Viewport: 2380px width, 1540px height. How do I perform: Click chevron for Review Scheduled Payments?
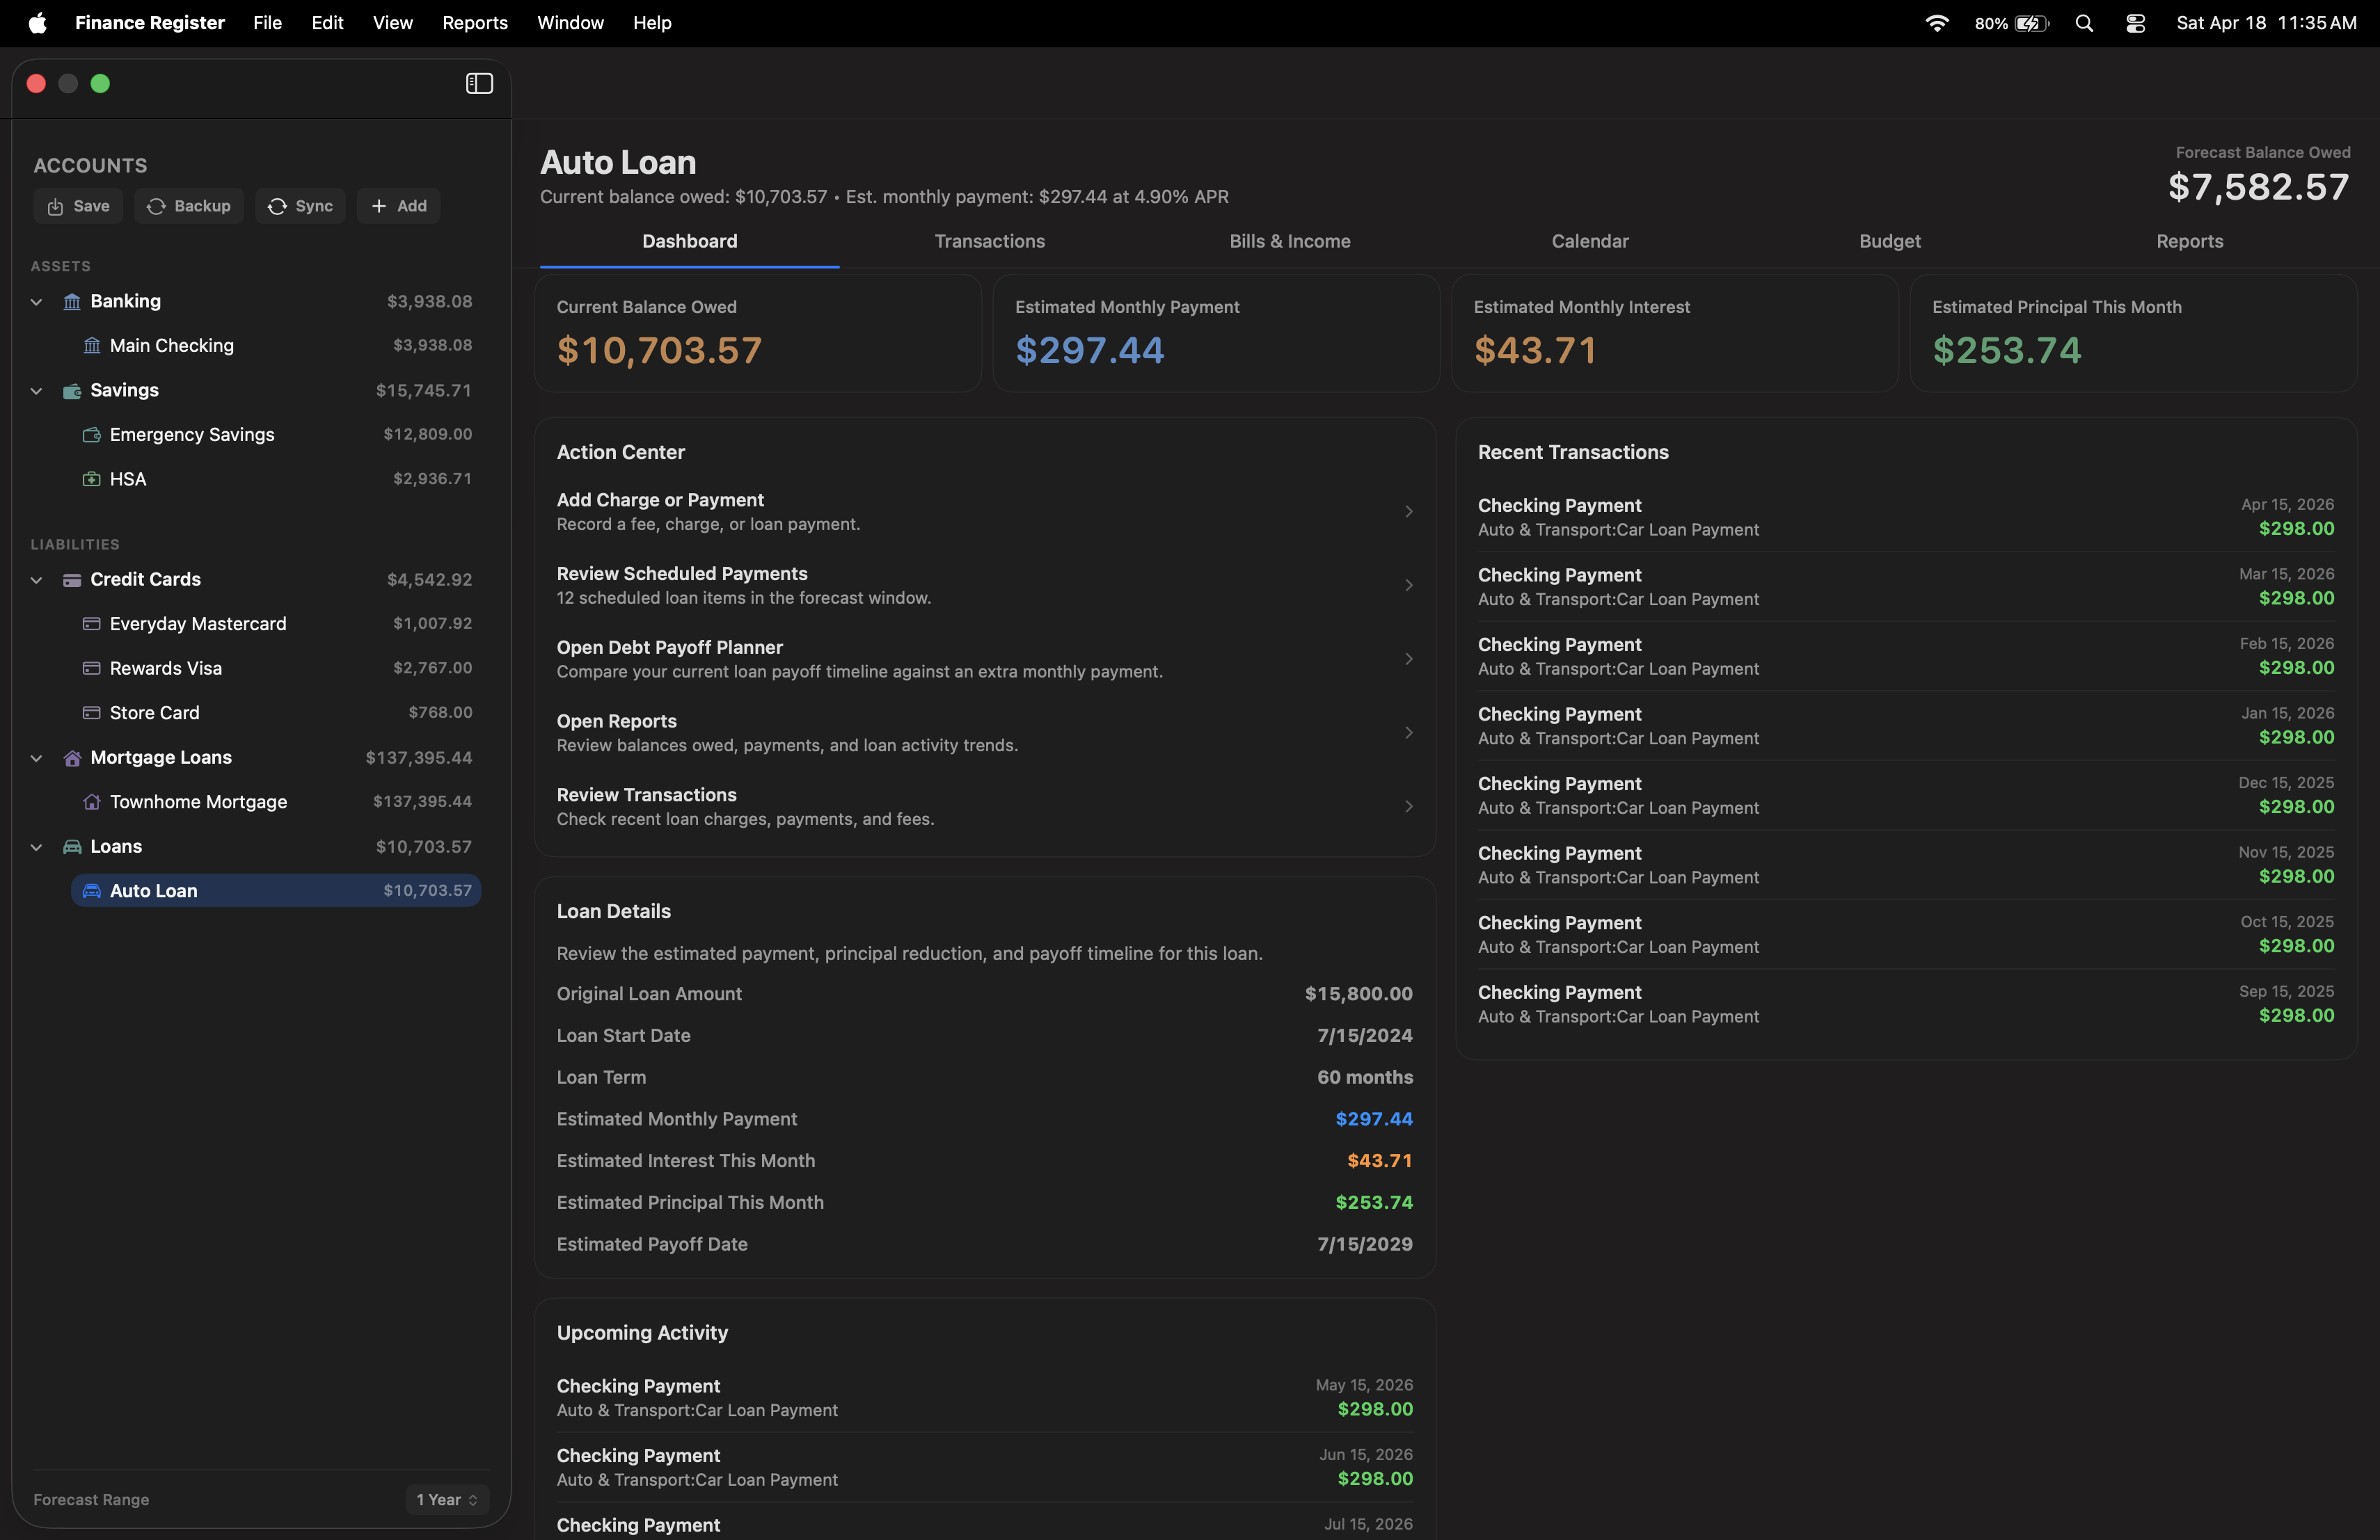pos(1408,586)
